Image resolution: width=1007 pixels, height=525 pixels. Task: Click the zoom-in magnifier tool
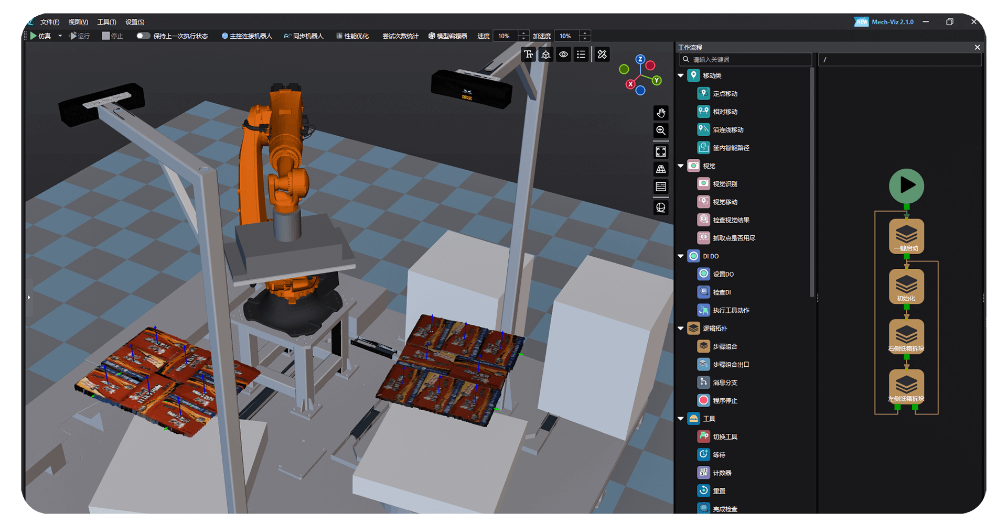(661, 130)
